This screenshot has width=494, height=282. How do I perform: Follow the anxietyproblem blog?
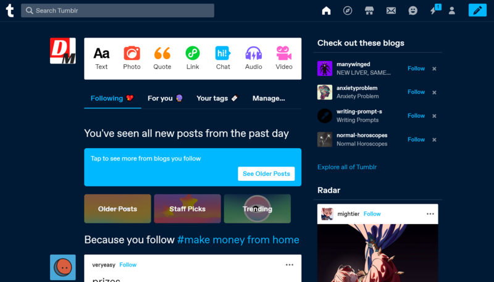[416, 92]
